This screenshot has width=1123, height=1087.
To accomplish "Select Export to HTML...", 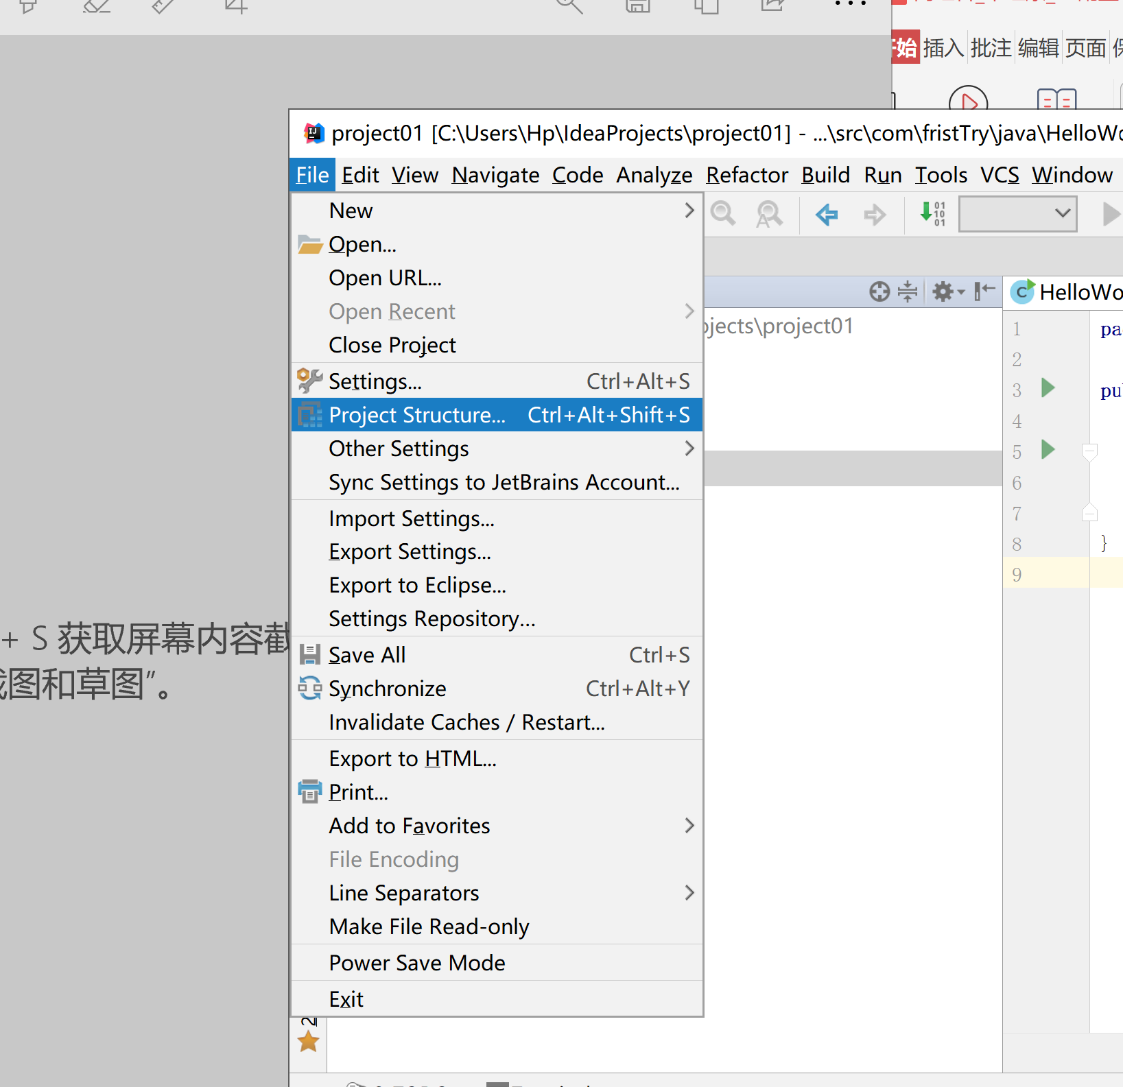I will [497, 758].
